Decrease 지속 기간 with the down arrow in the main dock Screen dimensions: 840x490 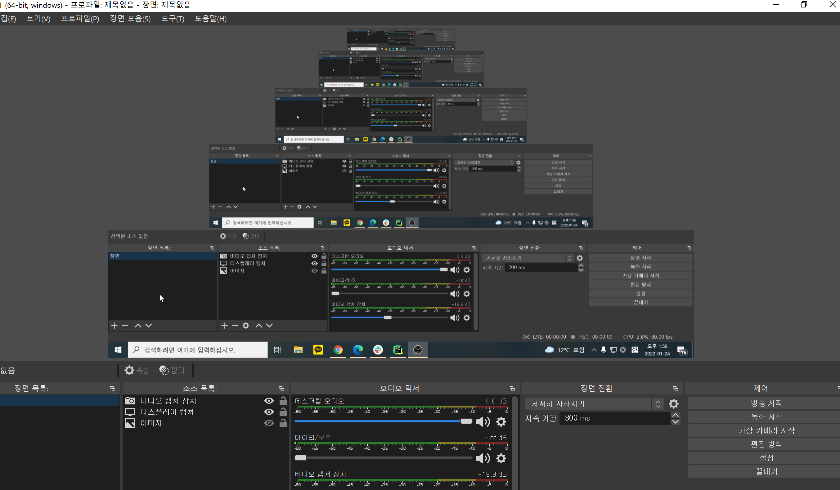point(675,421)
